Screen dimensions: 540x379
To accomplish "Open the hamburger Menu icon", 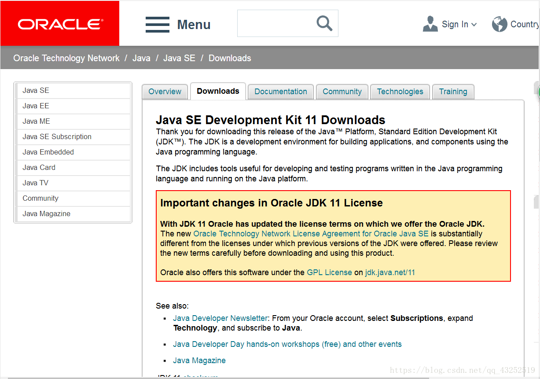I will (158, 25).
